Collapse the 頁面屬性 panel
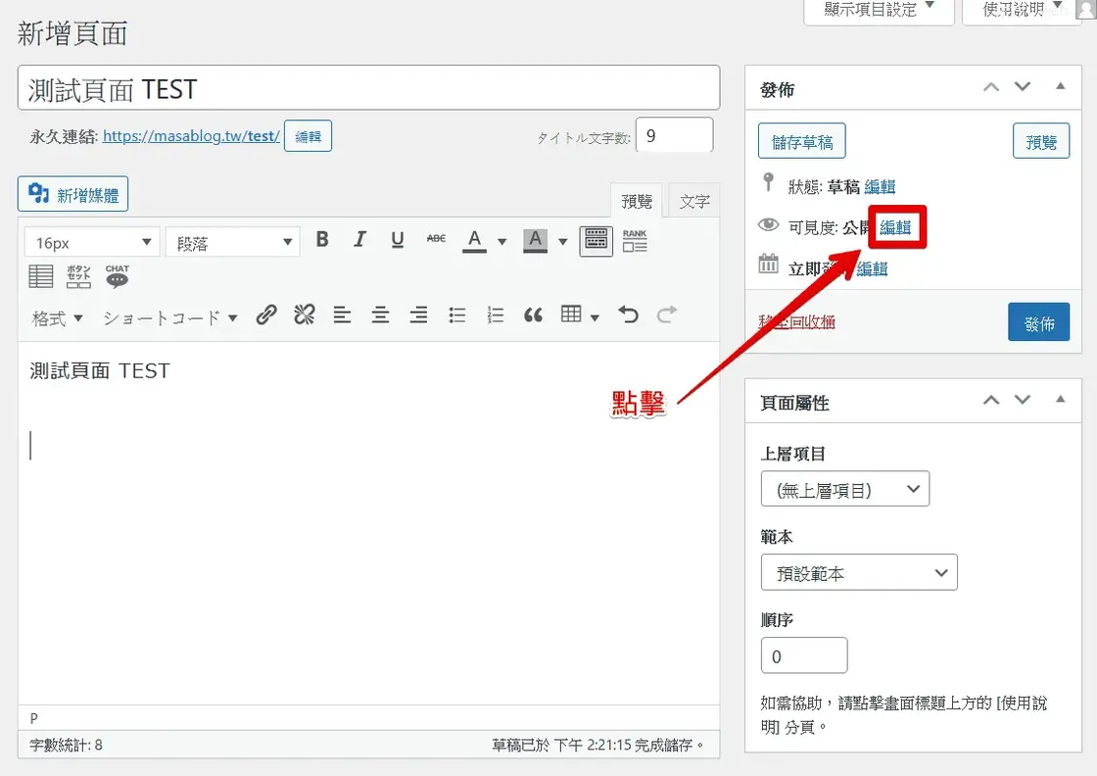The width and height of the screenshot is (1097, 776). coord(1061,400)
